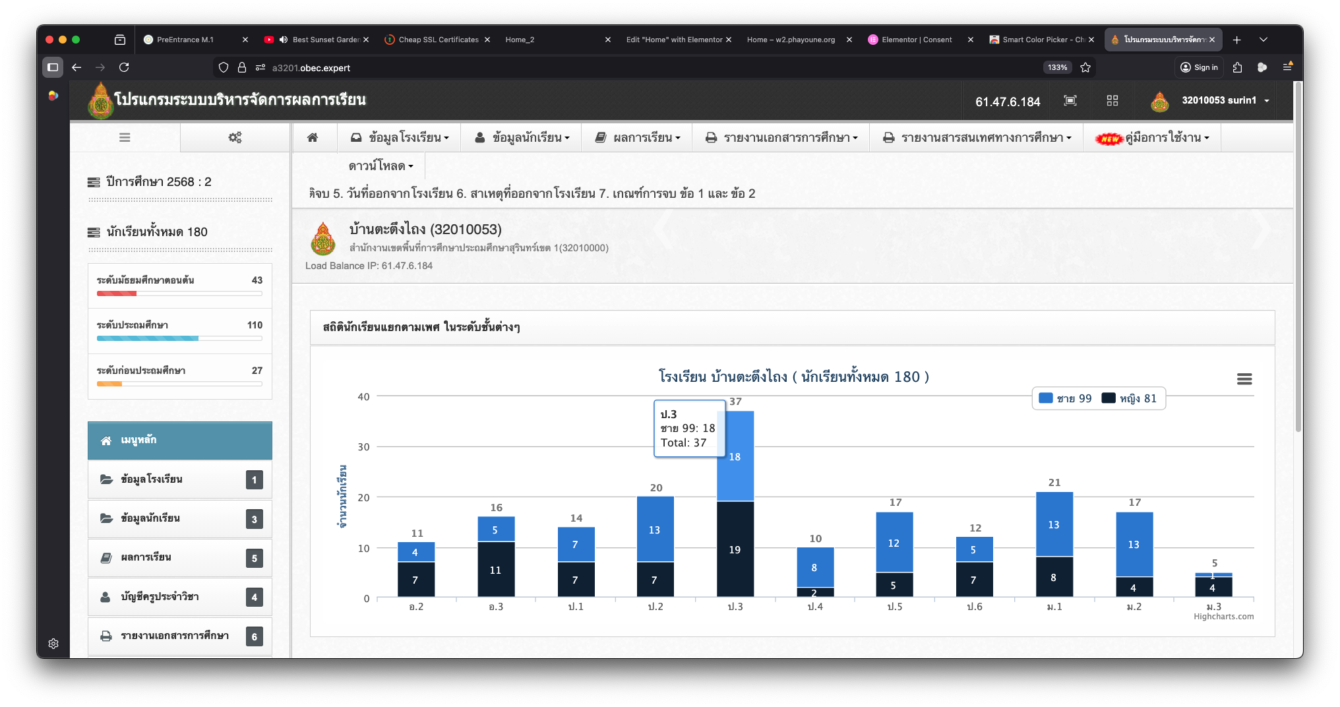The height and width of the screenshot is (707, 1340).
Task: Open the ดาวน์โหลด dropdown menu
Action: (381, 166)
